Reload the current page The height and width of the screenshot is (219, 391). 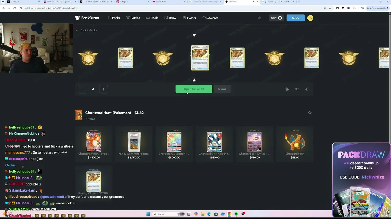14,8
